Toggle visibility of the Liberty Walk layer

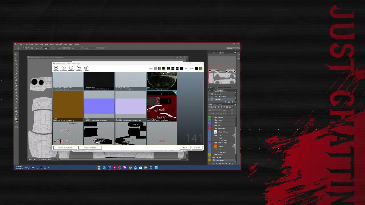pyautogui.click(x=210, y=132)
